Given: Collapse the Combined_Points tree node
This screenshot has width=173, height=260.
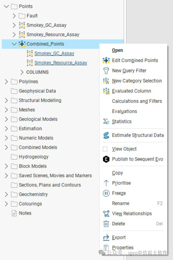Looking at the screenshot, I should [x=14, y=44].
